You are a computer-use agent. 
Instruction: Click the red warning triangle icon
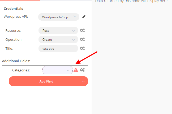tap(76, 70)
